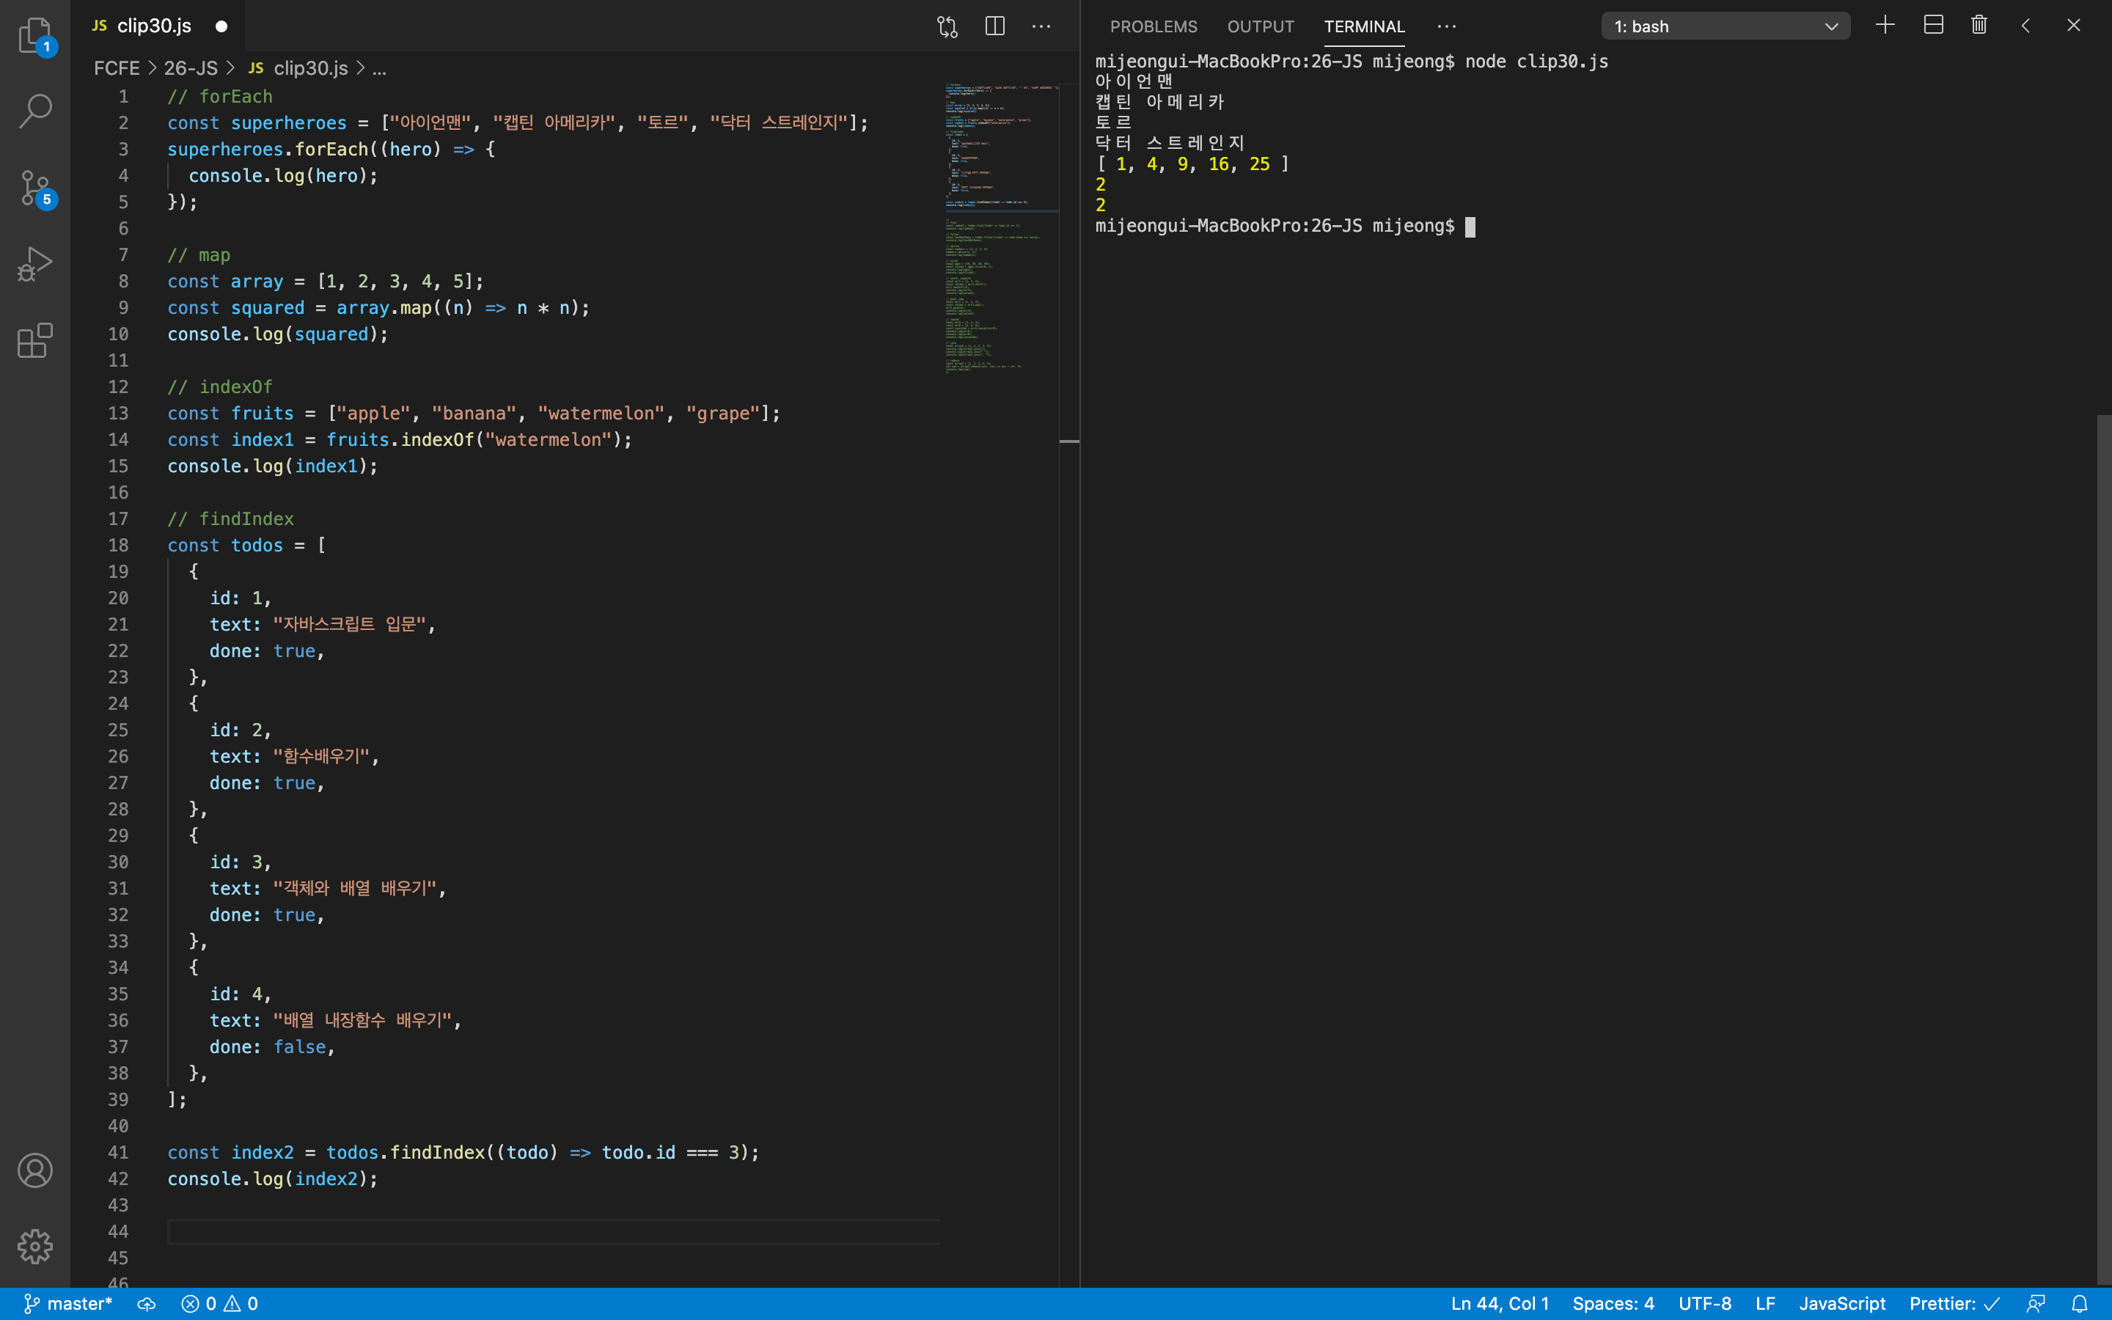Open terminal panel overflow ellipsis menu

tap(1446, 26)
